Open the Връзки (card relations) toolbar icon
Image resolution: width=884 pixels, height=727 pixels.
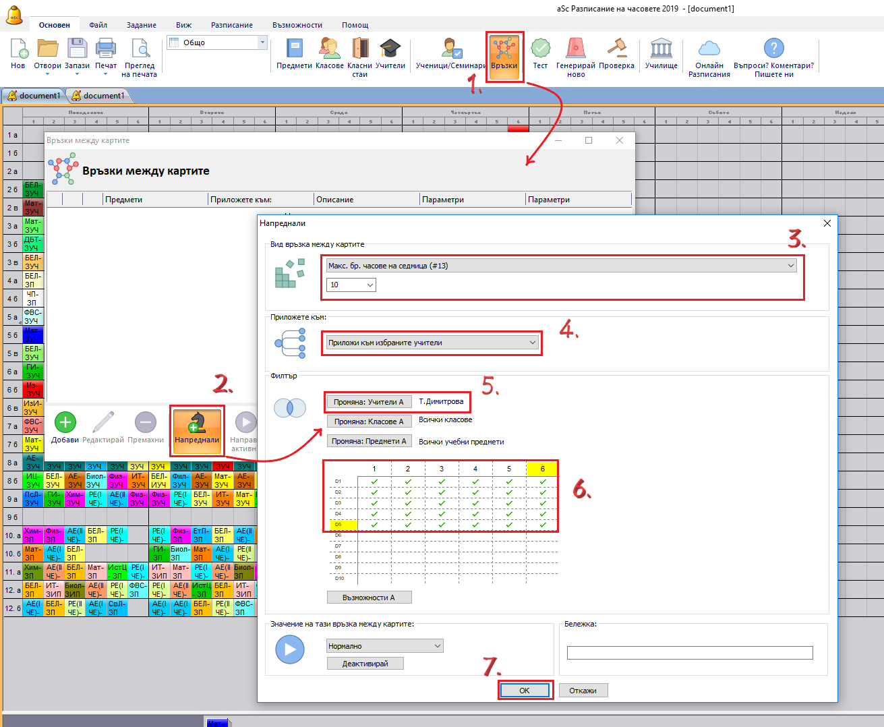point(504,51)
